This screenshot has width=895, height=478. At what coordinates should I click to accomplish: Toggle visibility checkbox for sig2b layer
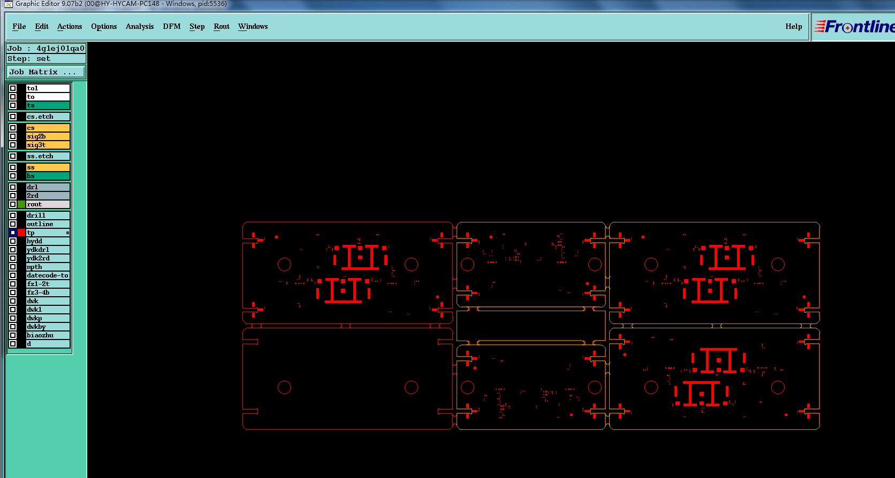pyautogui.click(x=13, y=136)
